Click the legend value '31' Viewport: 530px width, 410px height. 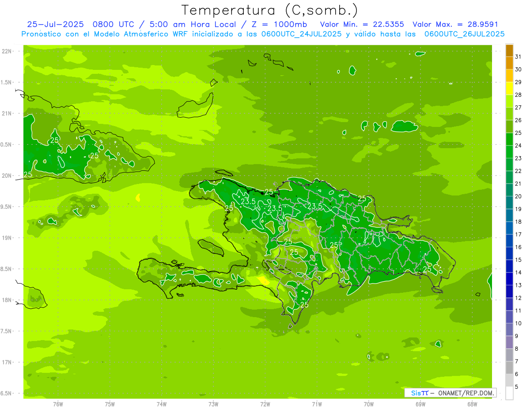coord(519,57)
